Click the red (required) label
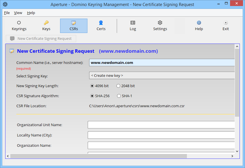245x168 pixels. pyautogui.click(x=24, y=69)
